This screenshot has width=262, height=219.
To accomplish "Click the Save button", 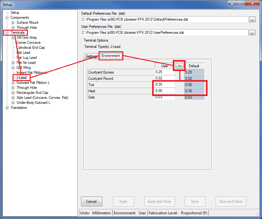I will pos(195,201).
